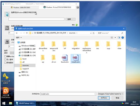The width and height of the screenshot is (140, 106).
Task: Open file dialog help
Action: (123, 38)
